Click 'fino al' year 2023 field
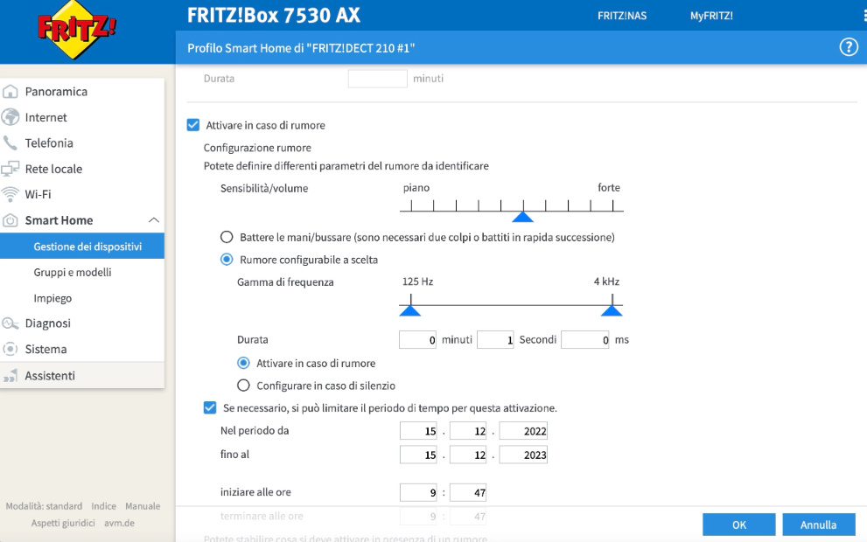 523,455
